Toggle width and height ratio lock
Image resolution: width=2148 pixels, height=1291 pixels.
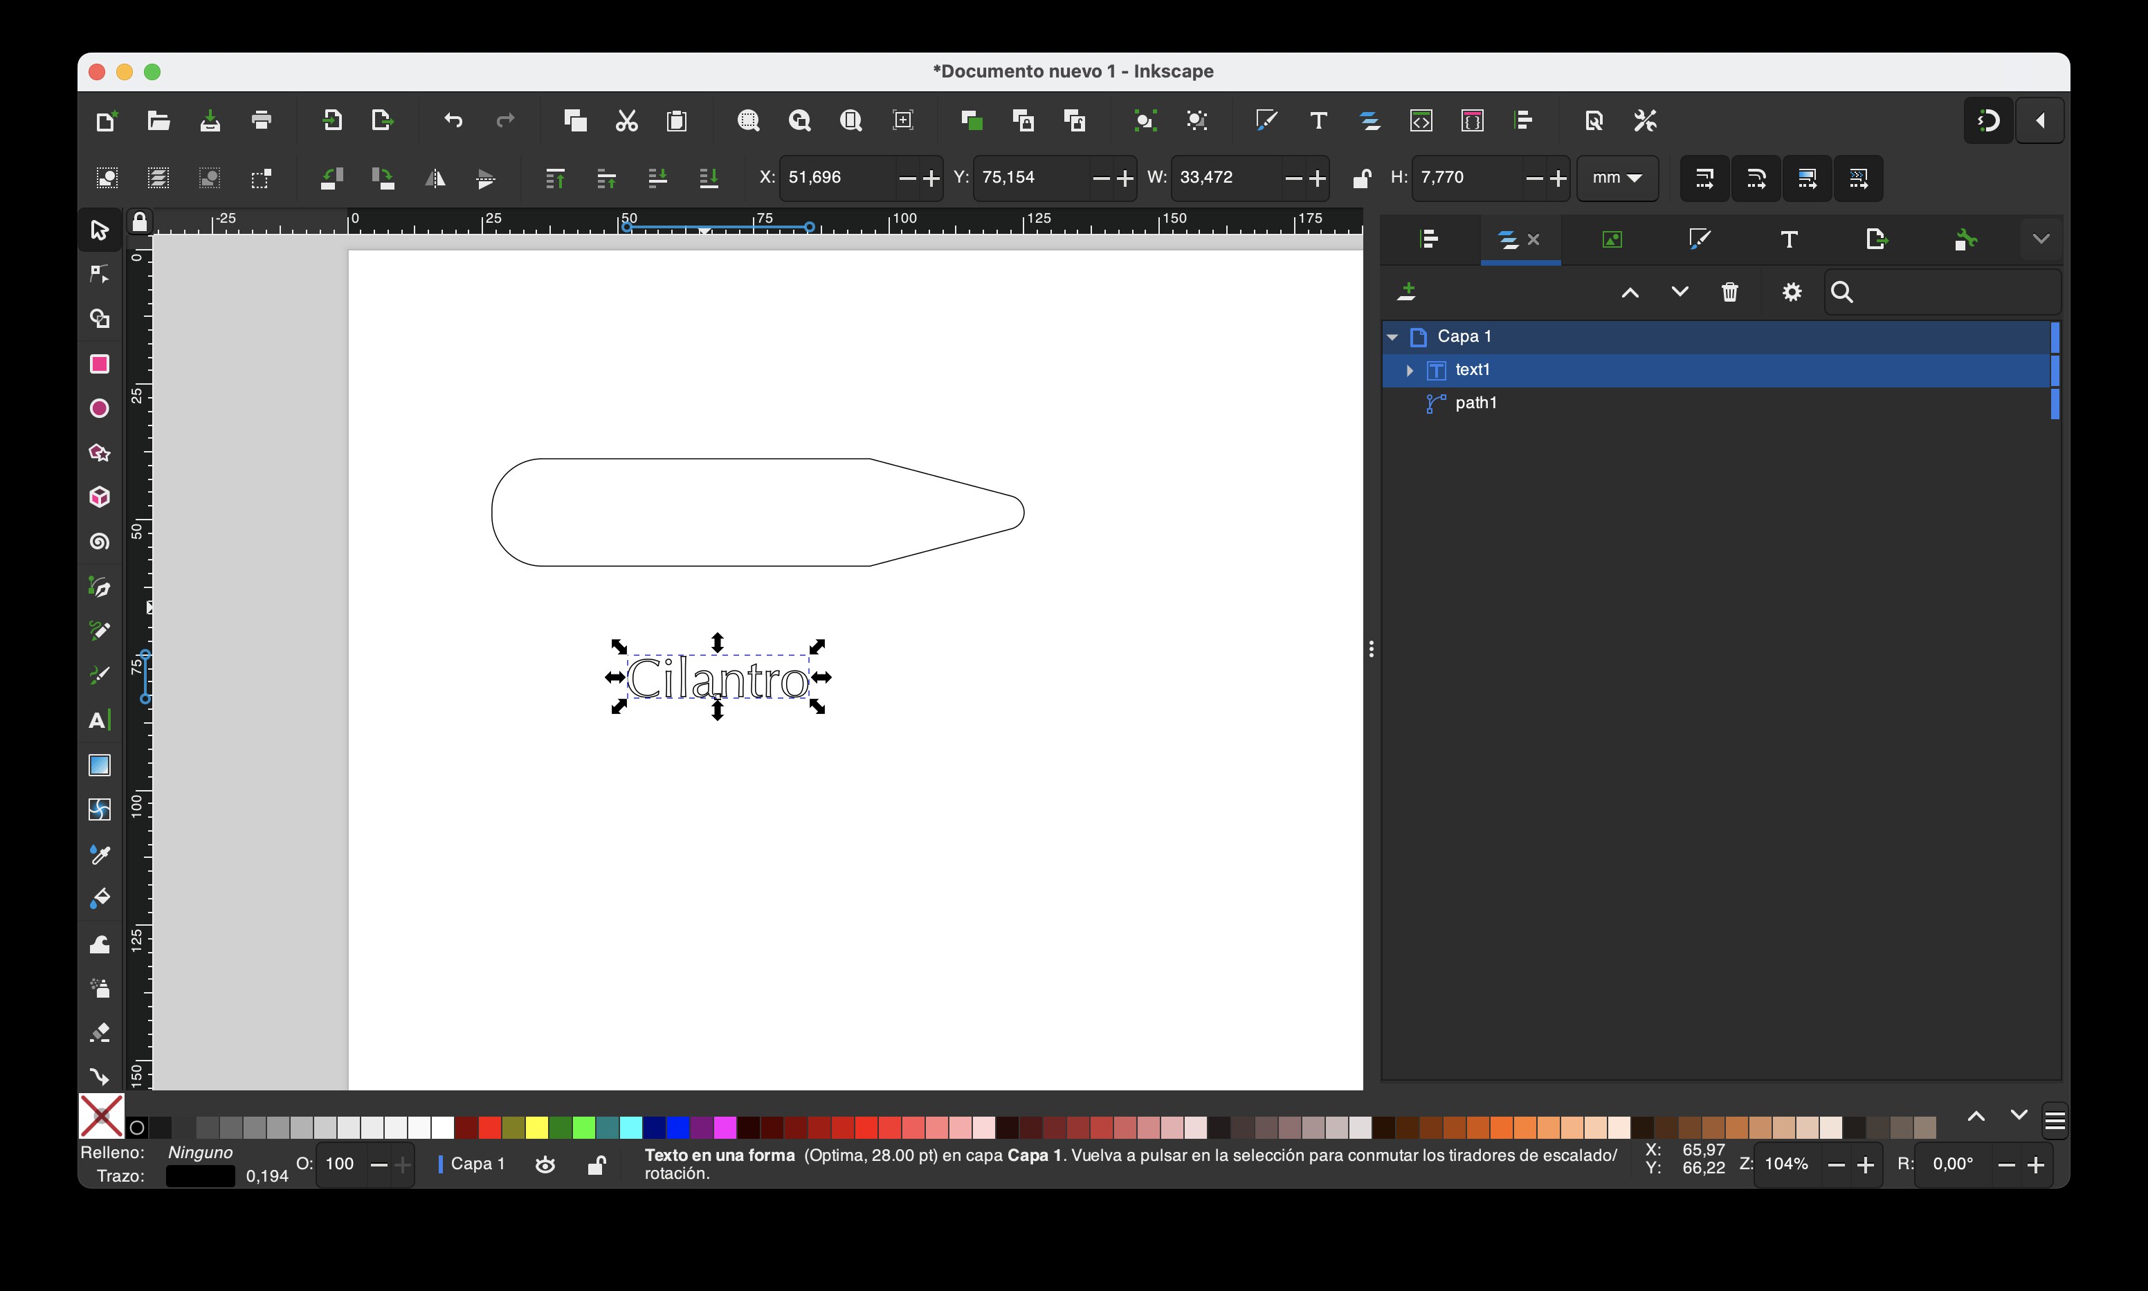pos(1362,178)
